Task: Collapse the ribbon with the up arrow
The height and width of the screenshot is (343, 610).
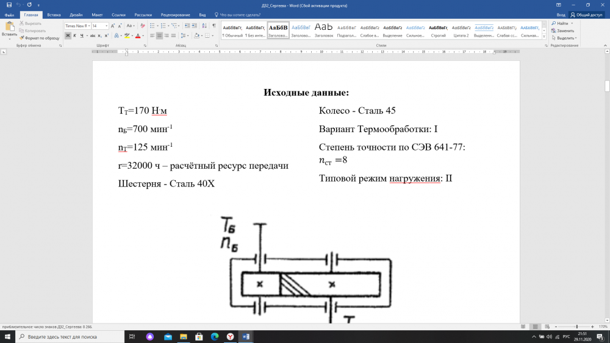Action: [x=605, y=46]
